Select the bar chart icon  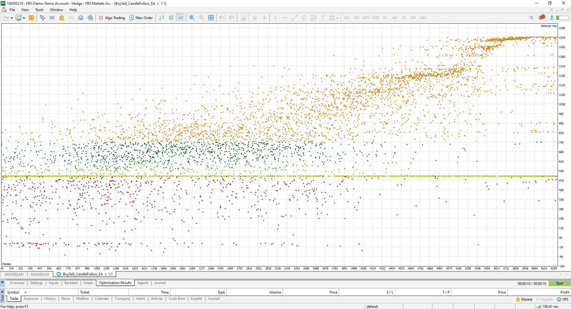161,18
